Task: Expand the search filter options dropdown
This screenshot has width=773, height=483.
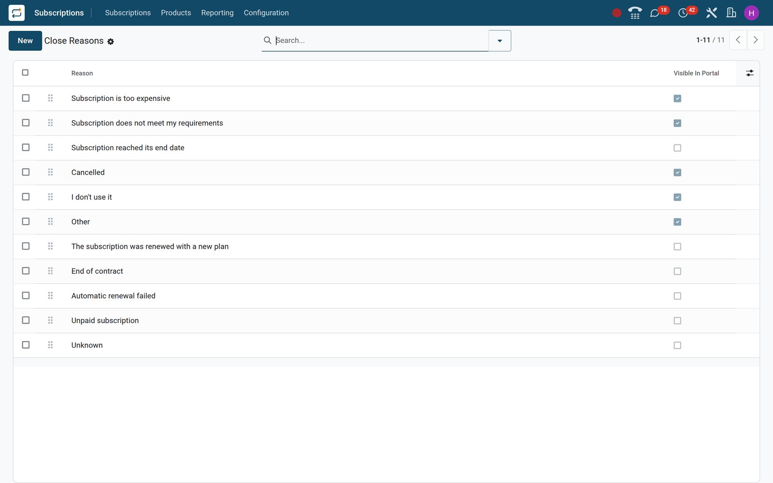Action: click(500, 41)
